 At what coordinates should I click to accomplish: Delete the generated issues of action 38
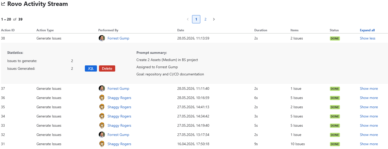(107, 68)
